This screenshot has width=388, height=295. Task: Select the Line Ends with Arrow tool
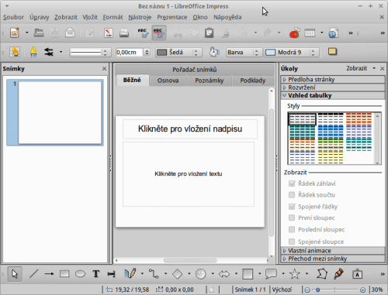point(49,274)
